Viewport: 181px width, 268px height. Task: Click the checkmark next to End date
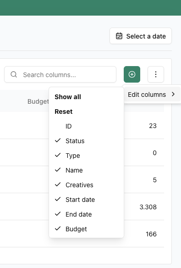(58, 214)
